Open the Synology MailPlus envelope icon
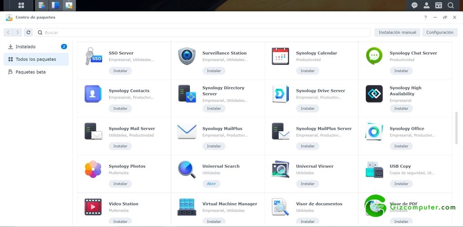 187,132
